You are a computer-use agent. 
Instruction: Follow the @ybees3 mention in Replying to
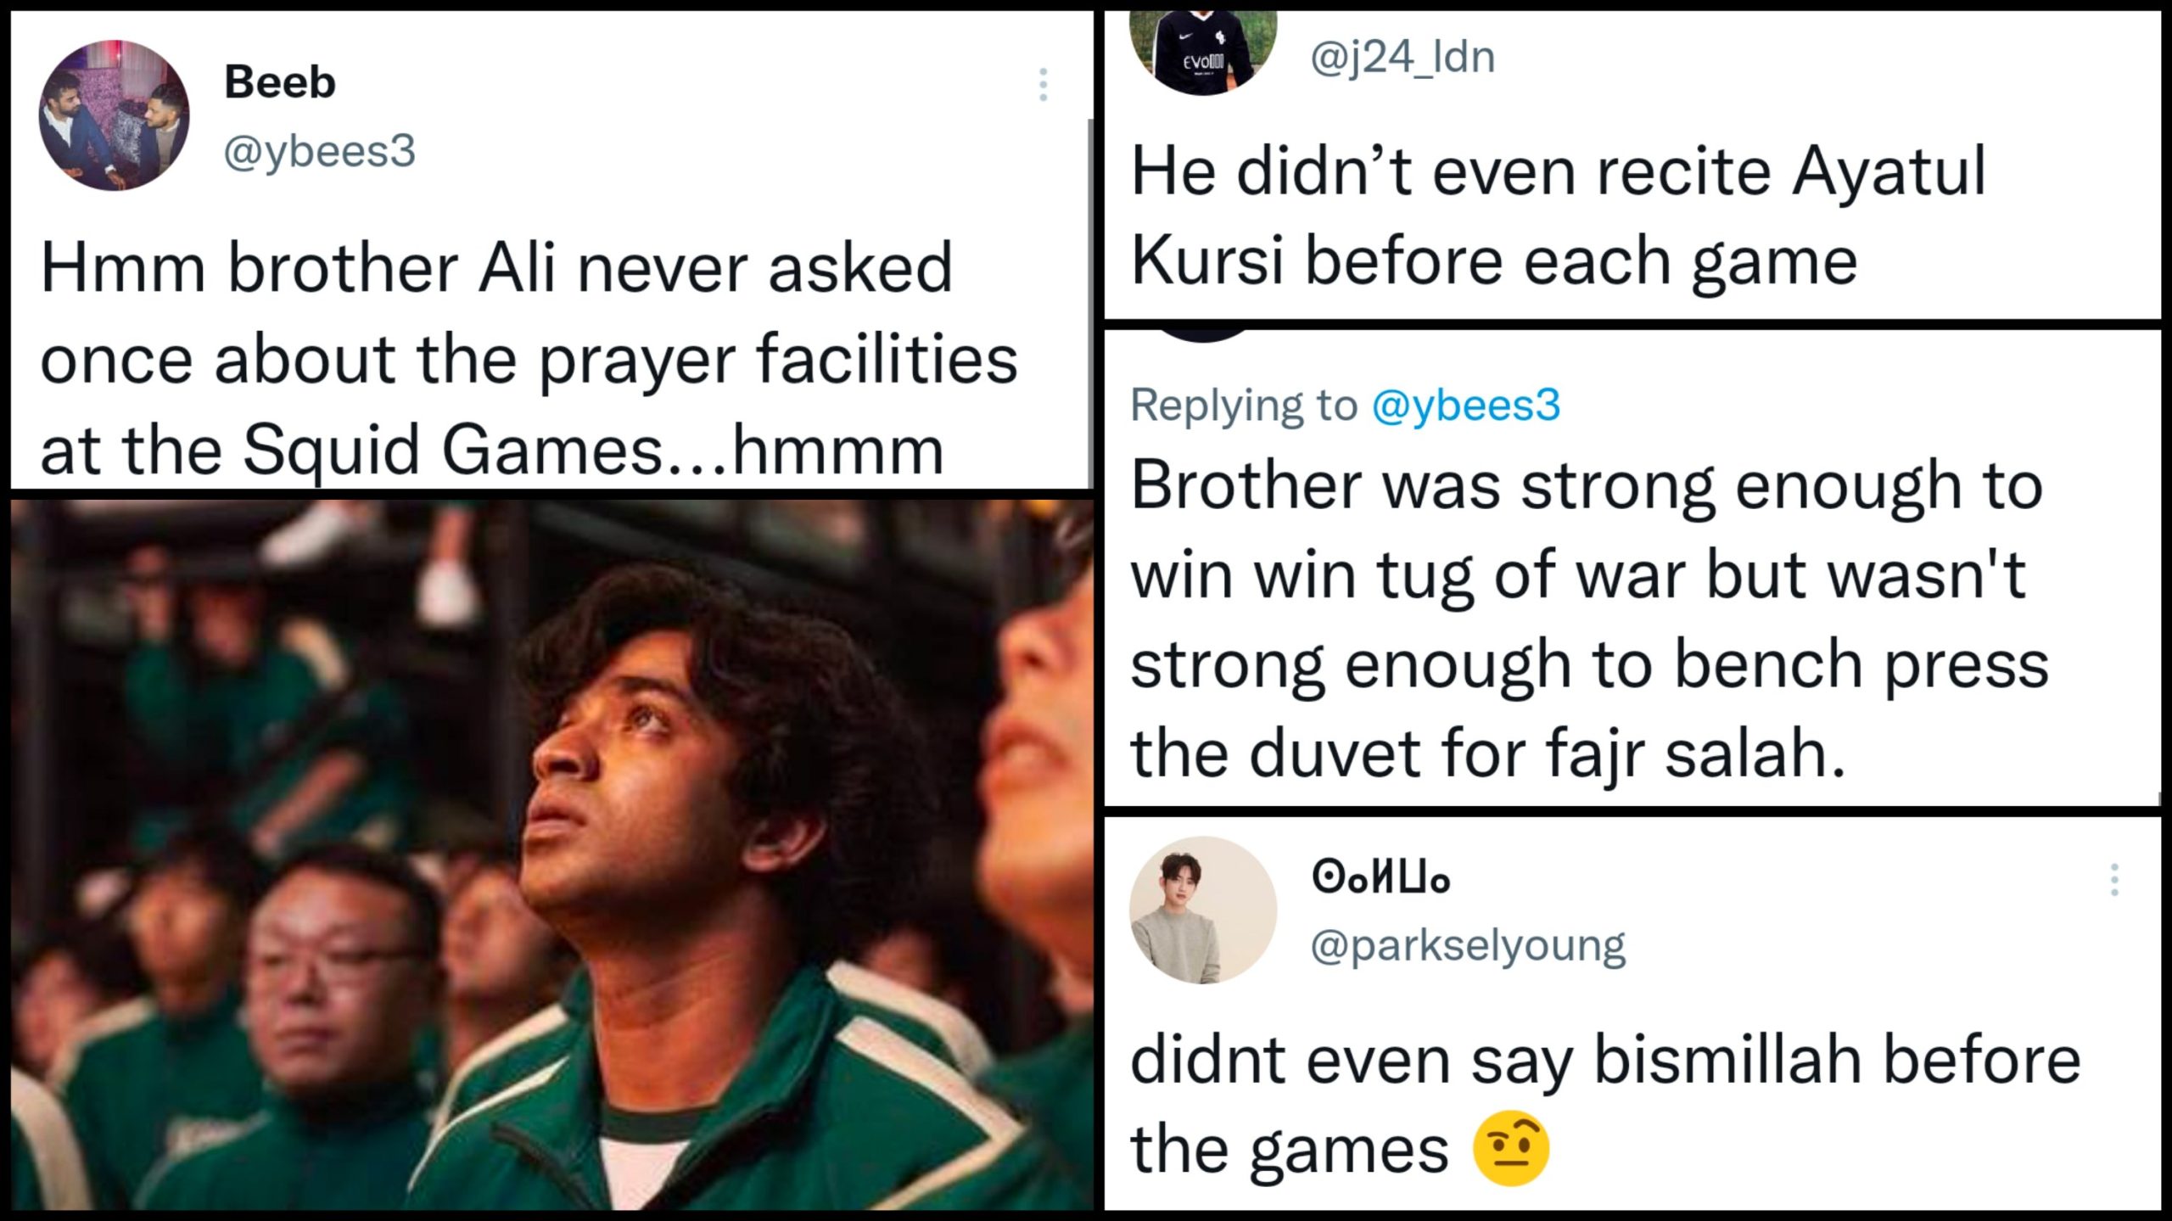point(1465,405)
